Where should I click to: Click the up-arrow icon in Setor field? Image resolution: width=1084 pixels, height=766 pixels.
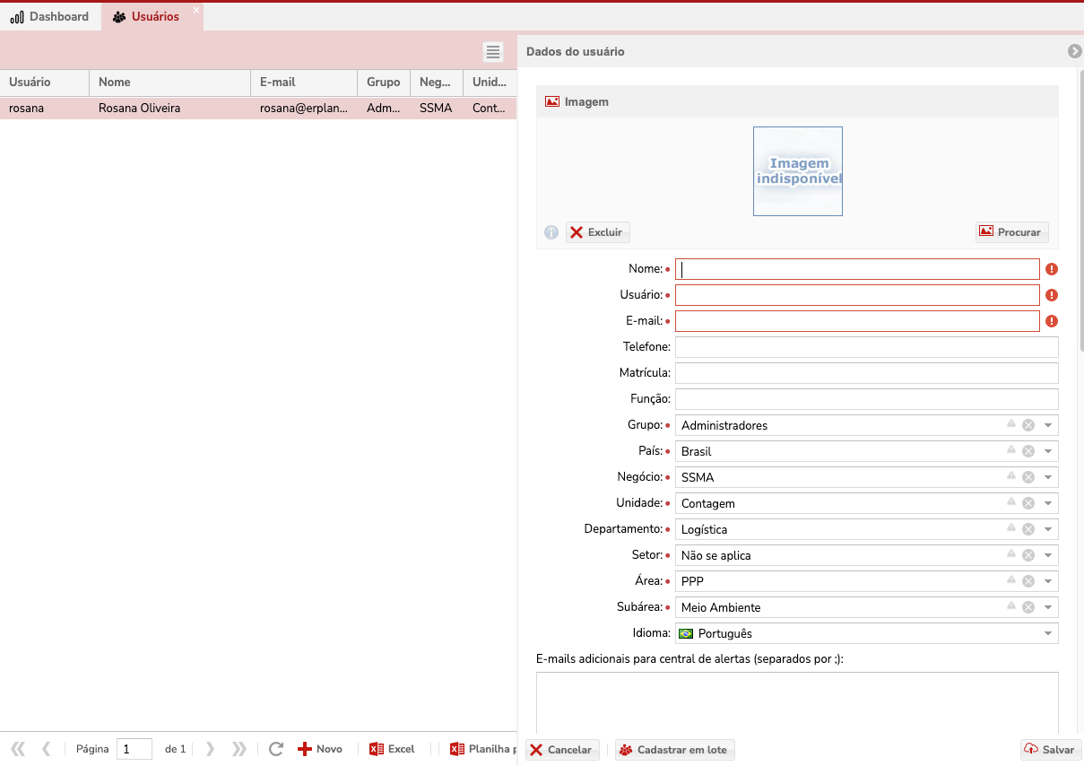pyautogui.click(x=1011, y=553)
